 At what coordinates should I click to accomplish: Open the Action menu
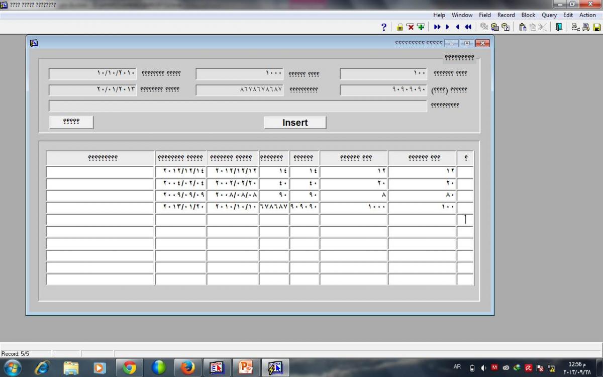pos(587,15)
